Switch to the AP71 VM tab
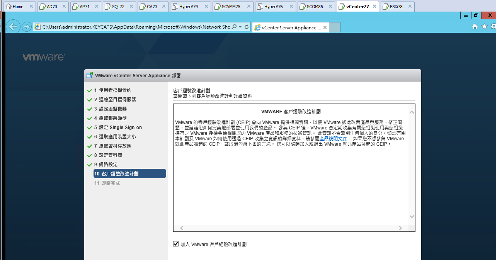This screenshot has width=497, height=260. [x=85, y=6]
